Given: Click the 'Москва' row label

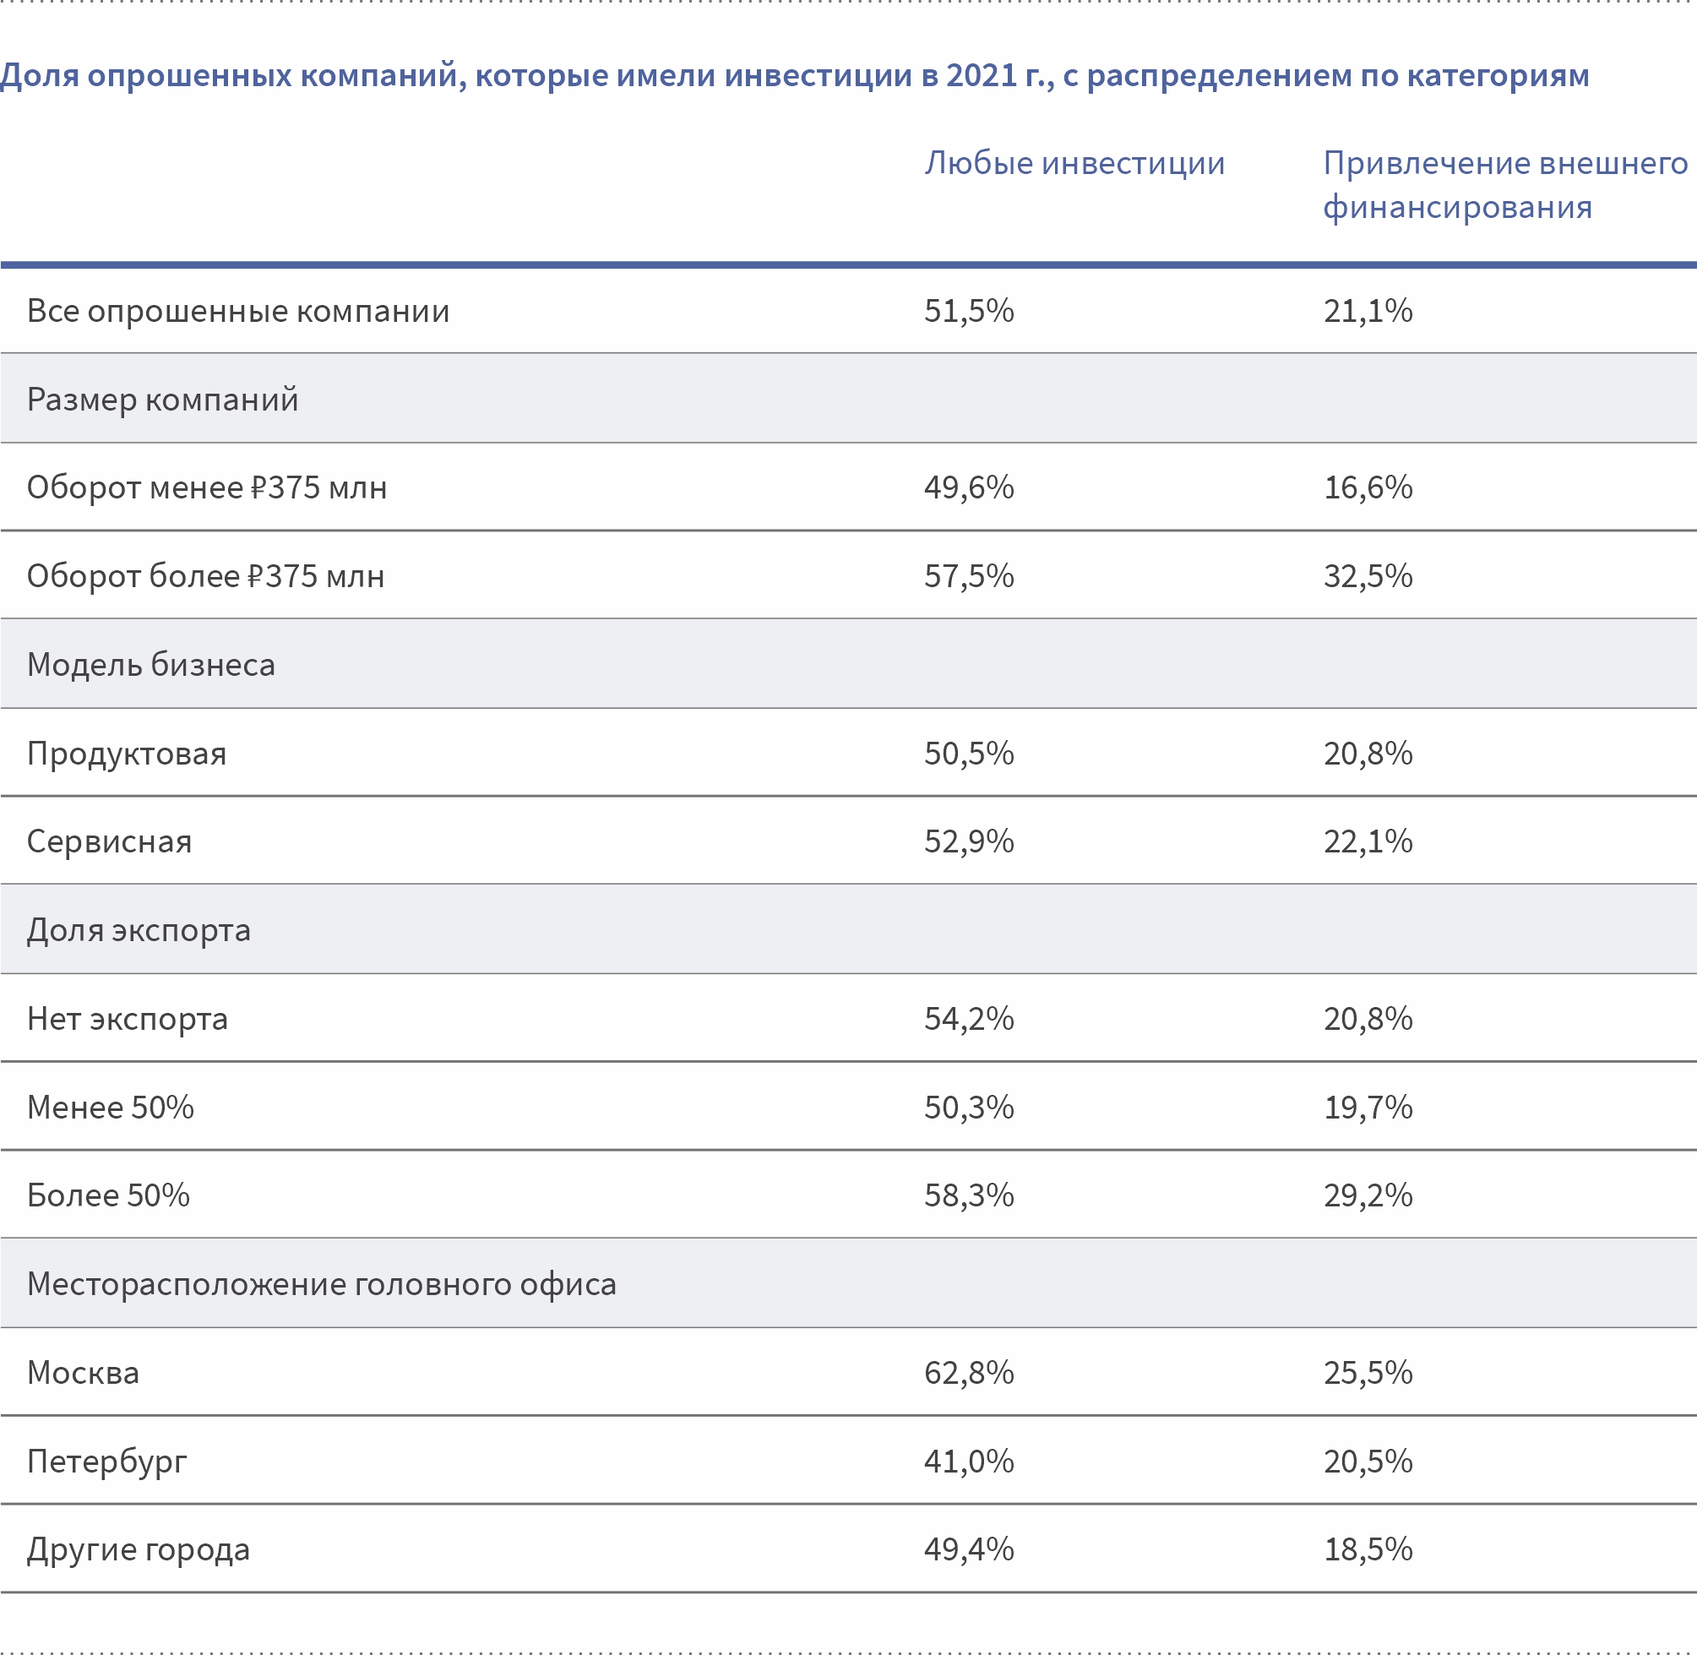Looking at the screenshot, I should tap(84, 1373).
